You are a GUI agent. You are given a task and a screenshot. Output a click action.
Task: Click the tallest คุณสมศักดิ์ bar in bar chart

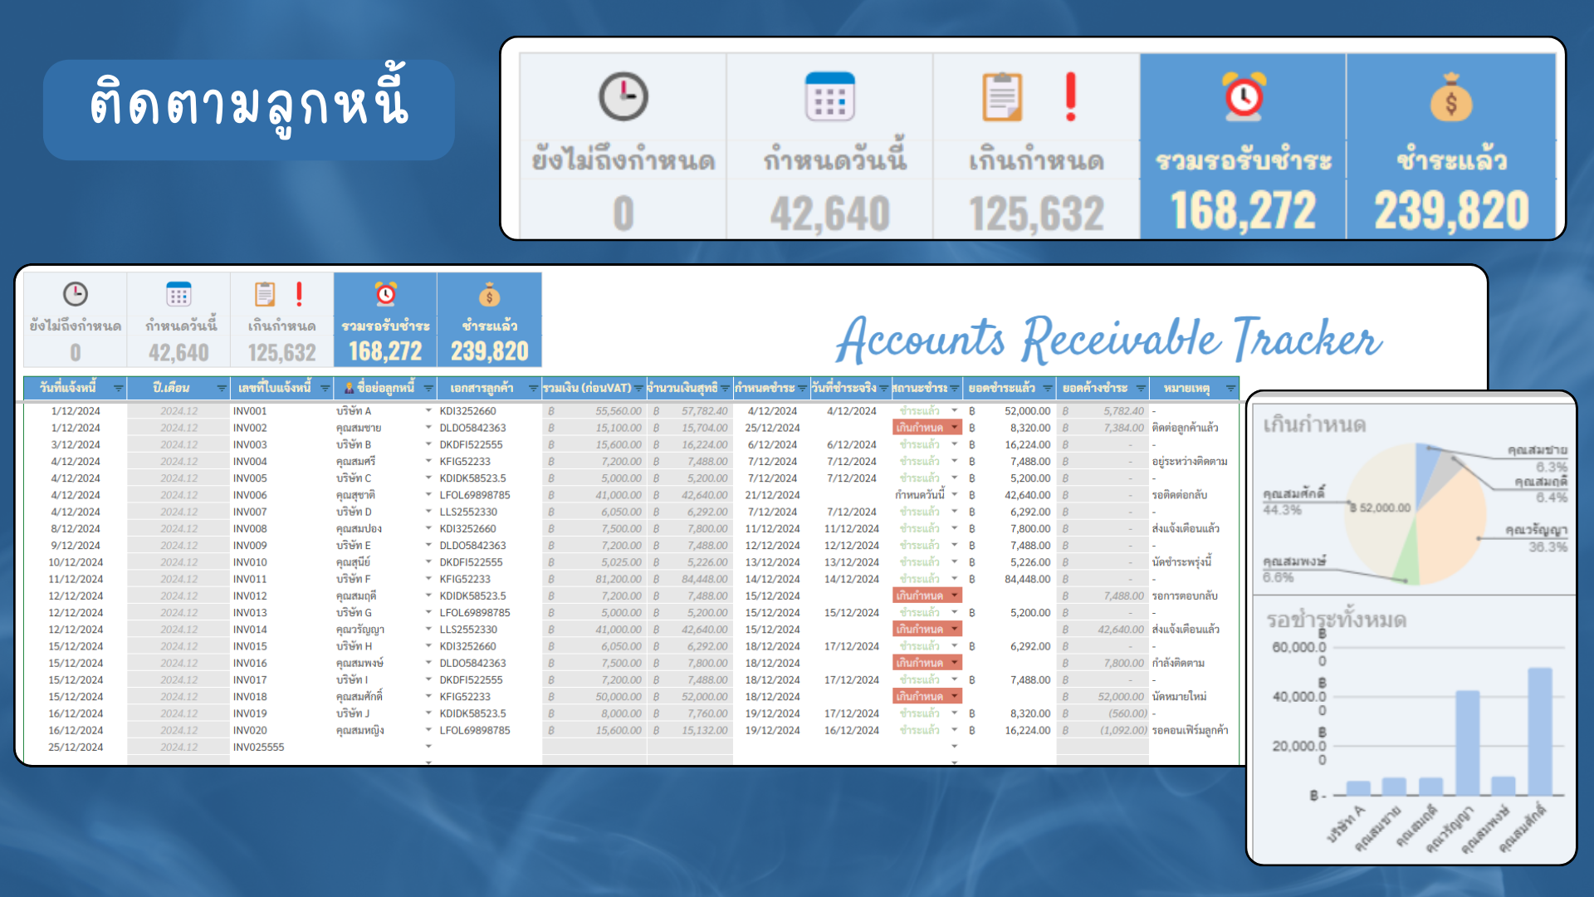(x=1540, y=732)
